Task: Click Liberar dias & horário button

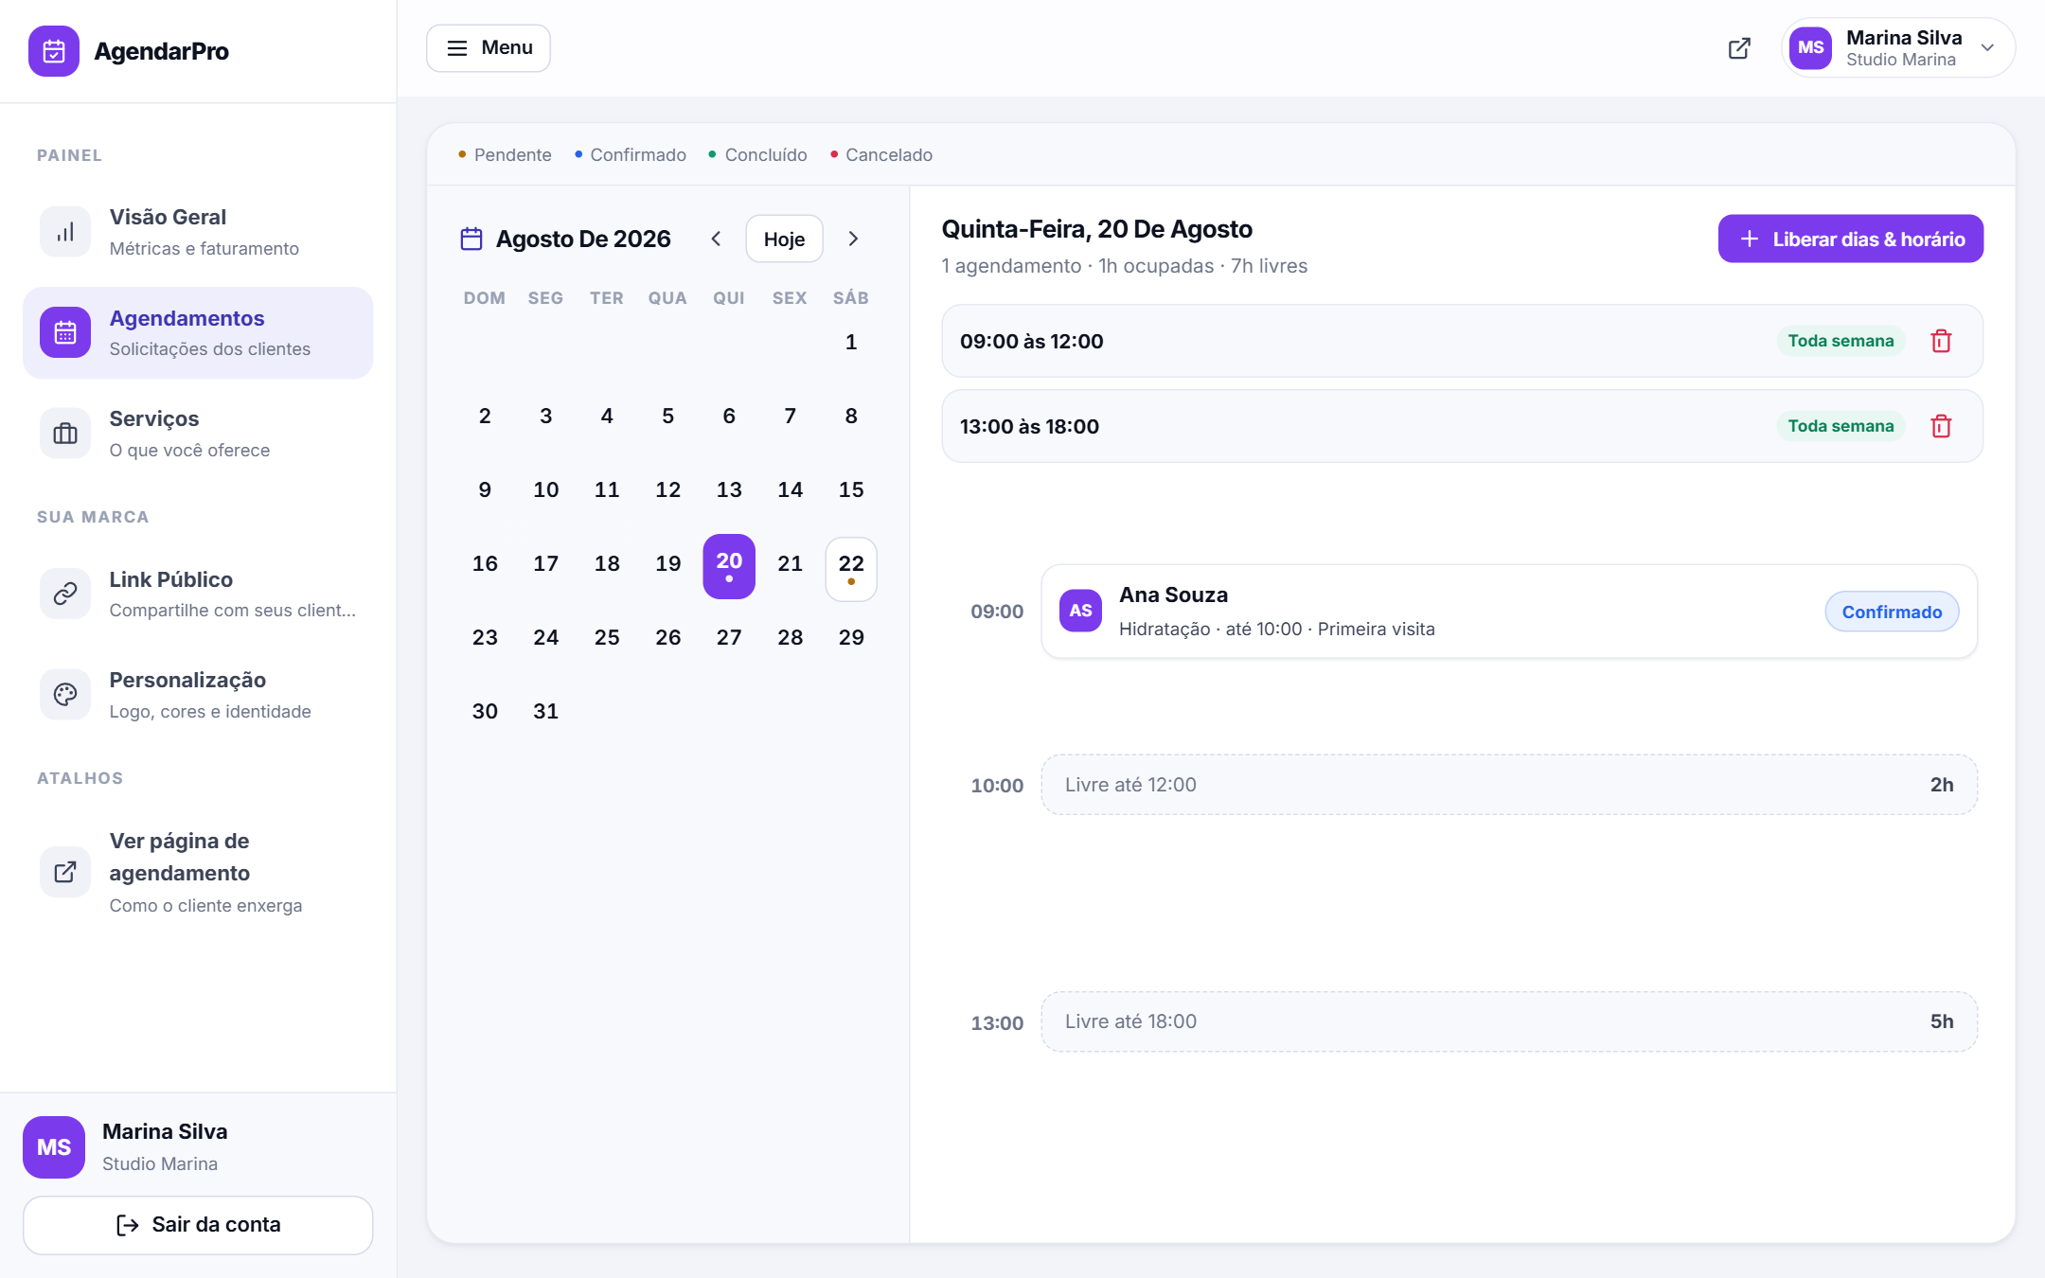Action: click(x=1851, y=239)
